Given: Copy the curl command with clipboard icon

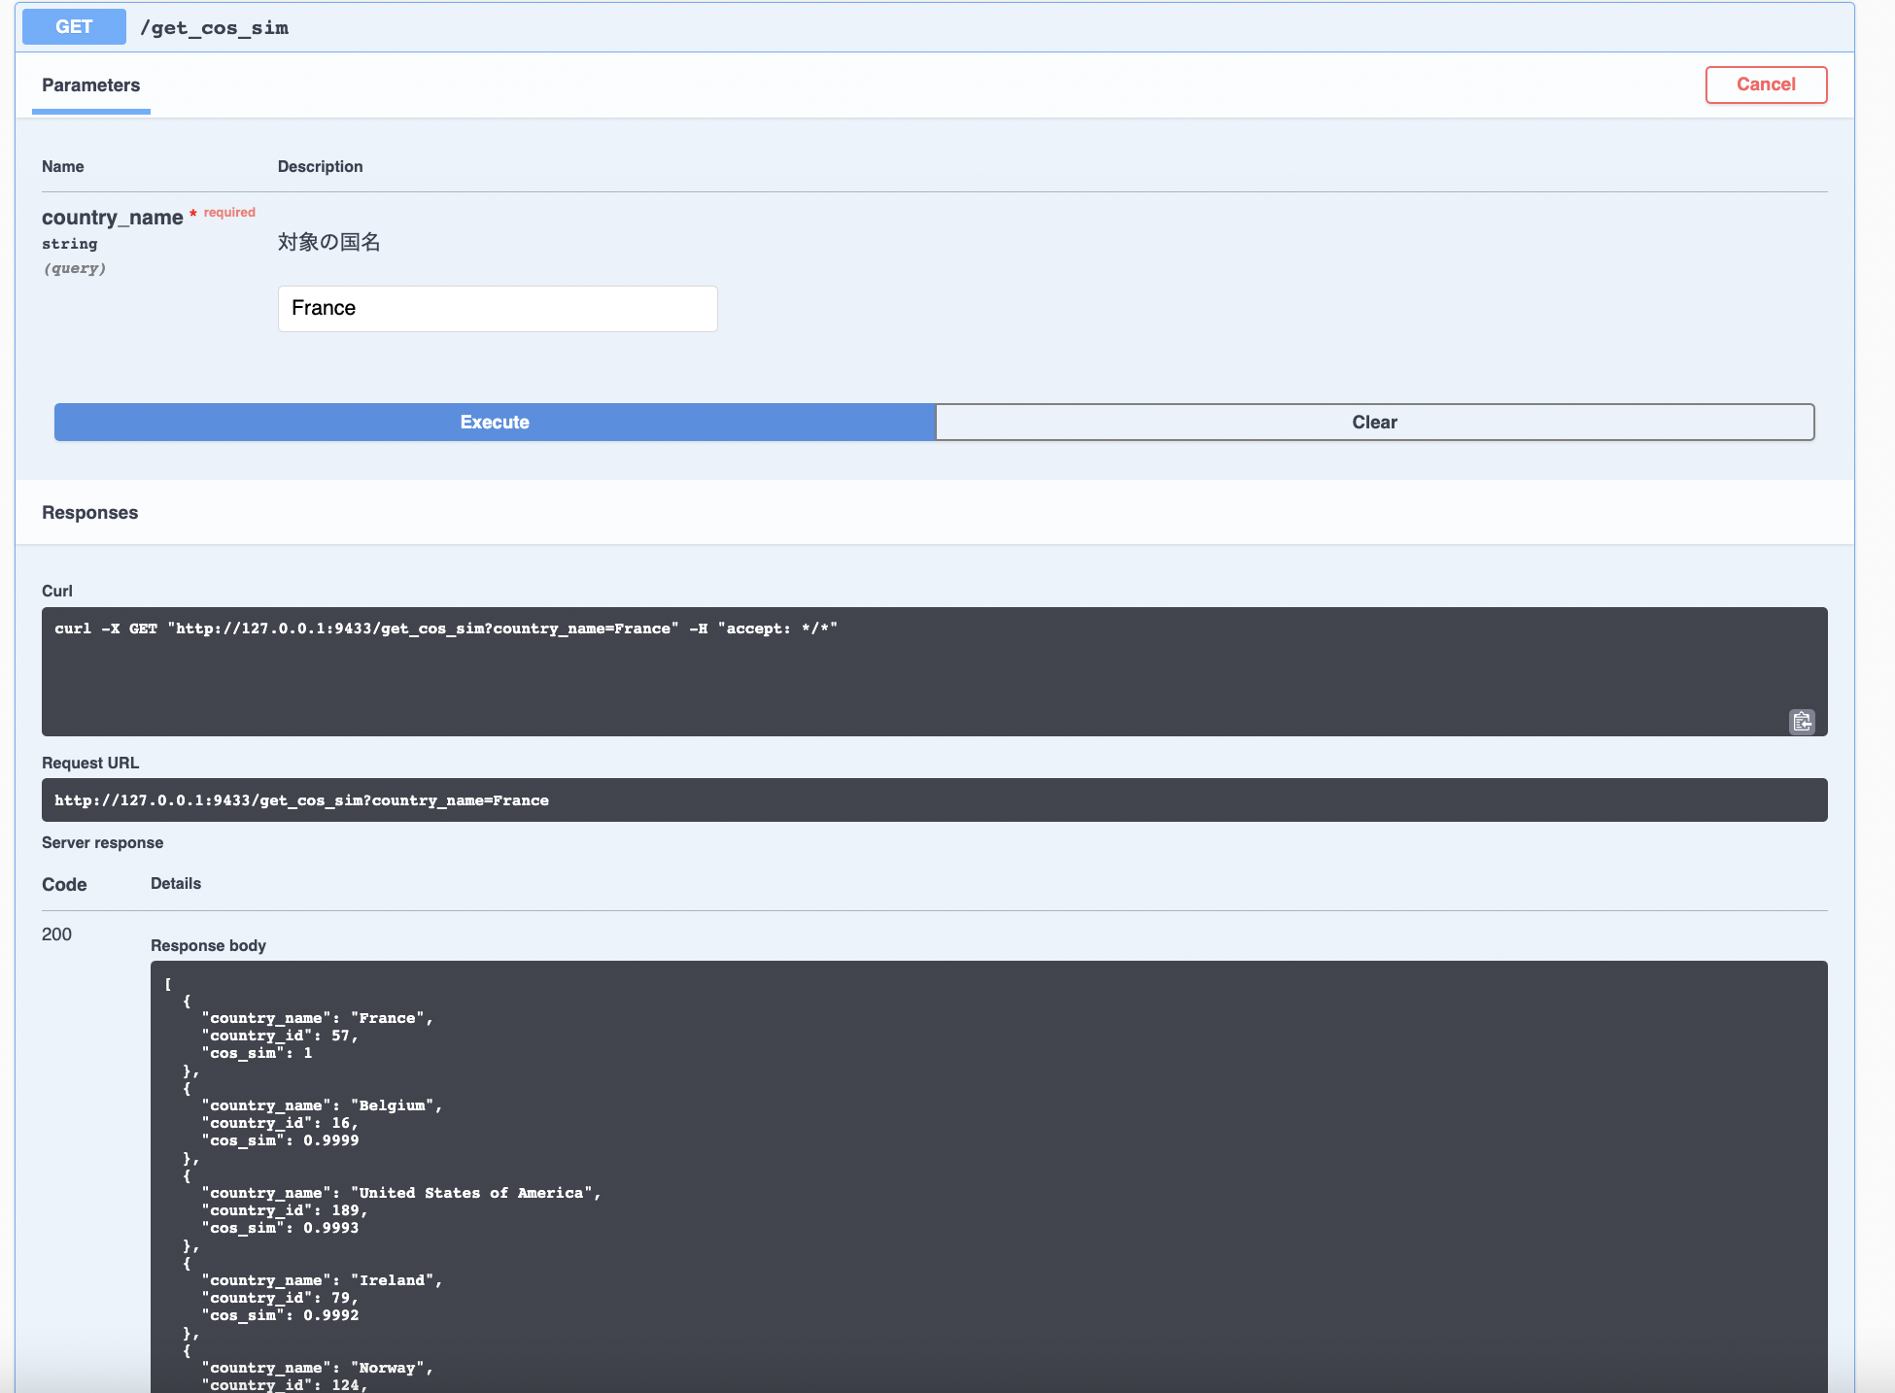Looking at the screenshot, I should (1801, 721).
